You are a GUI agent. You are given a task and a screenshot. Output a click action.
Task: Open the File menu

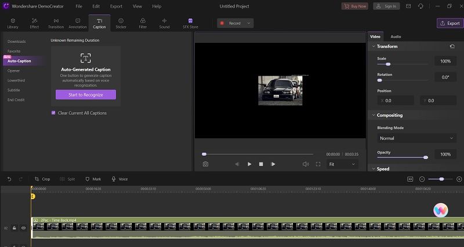point(79,6)
